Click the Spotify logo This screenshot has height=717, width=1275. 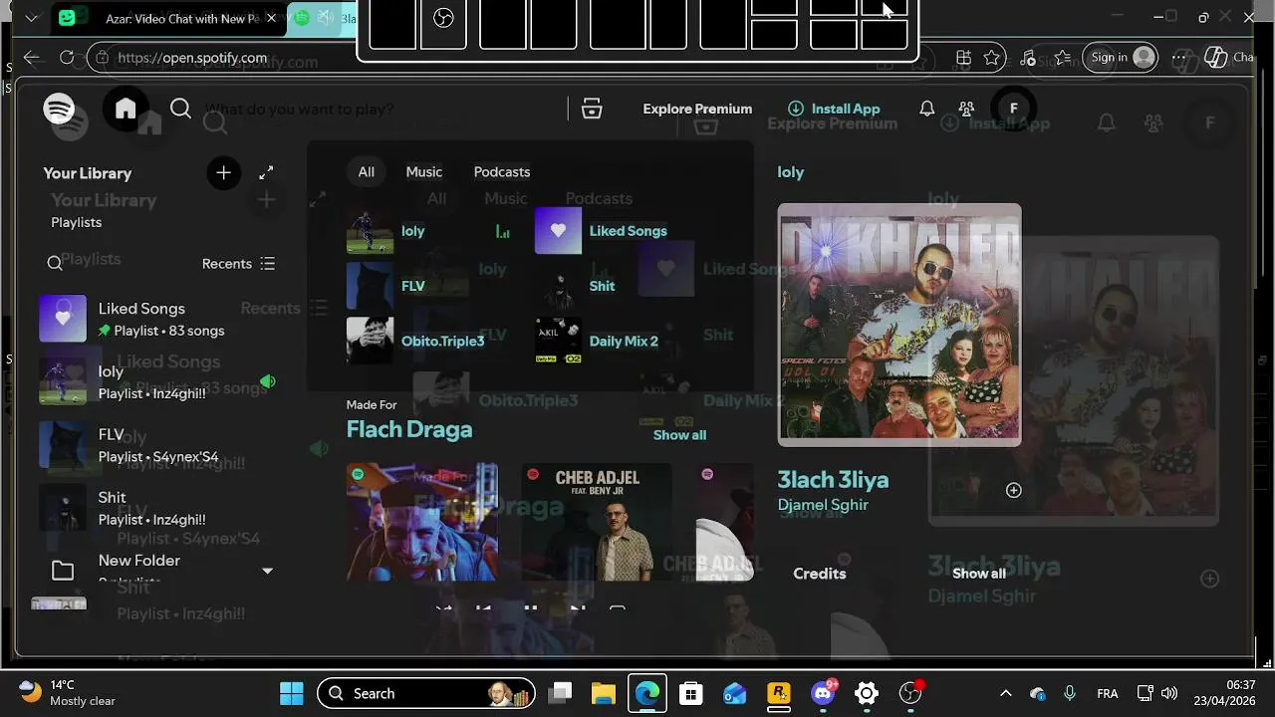[59, 109]
